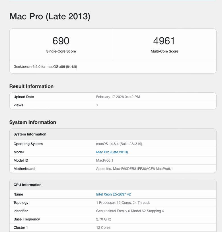Select the '12 Cores' cluster value
The image size is (222, 232).
tap(103, 227)
